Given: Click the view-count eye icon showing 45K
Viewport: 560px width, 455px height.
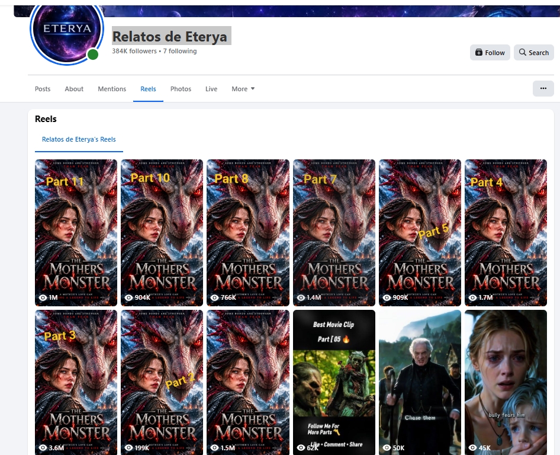Looking at the screenshot, I should [x=472, y=447].
